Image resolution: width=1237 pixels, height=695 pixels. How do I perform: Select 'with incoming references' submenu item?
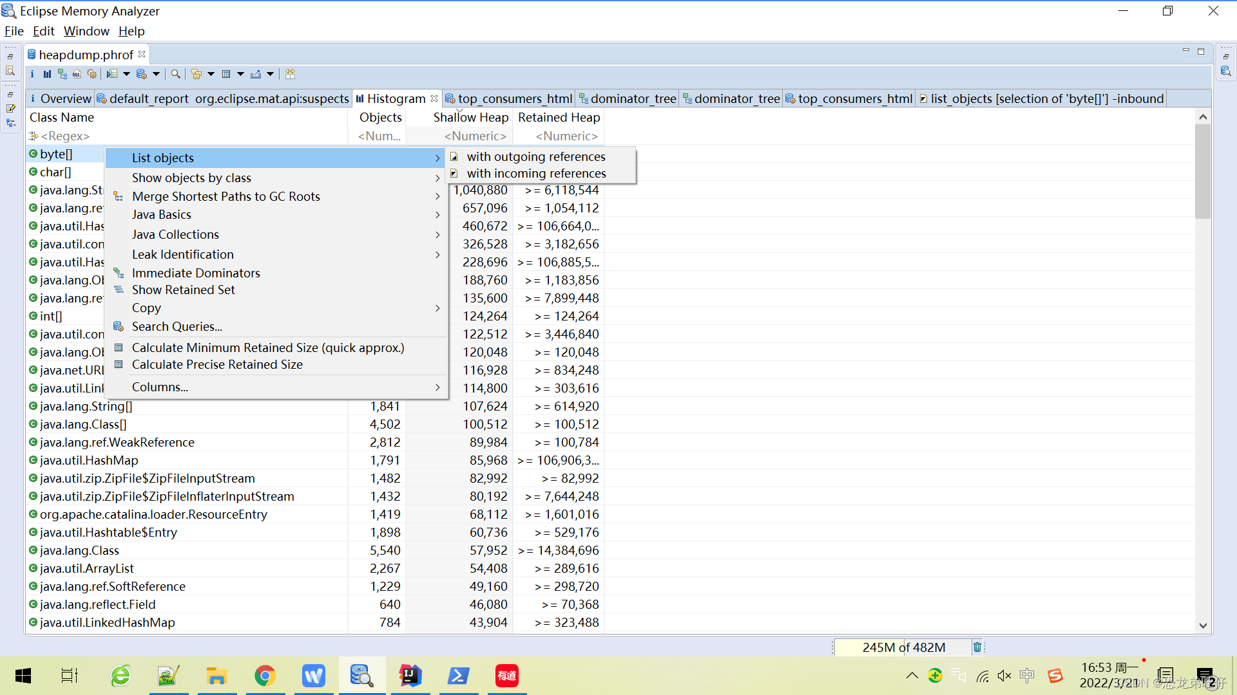tap(536, 174)
